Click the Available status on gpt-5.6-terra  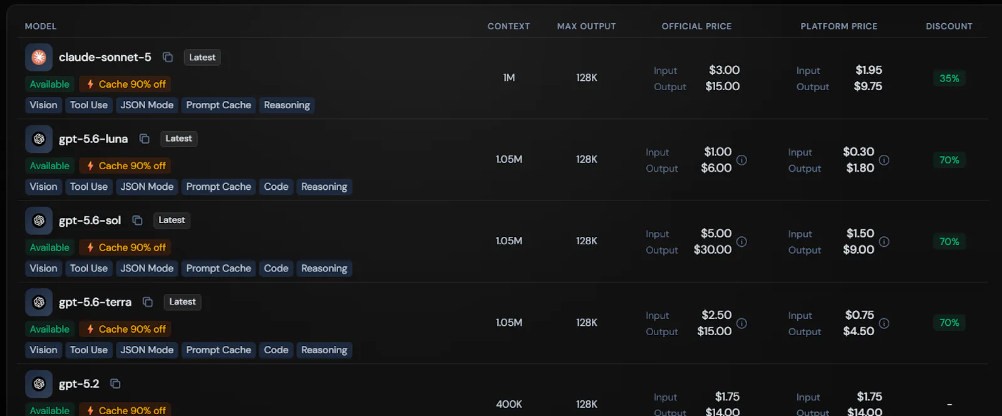(x=49, y=329)
